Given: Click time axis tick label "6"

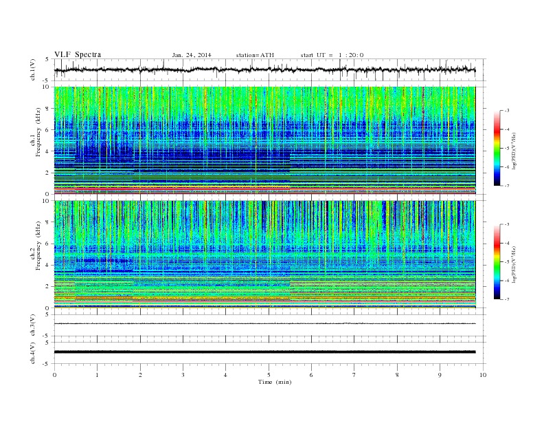Looking at the screenshot, I should click(311, 375).
